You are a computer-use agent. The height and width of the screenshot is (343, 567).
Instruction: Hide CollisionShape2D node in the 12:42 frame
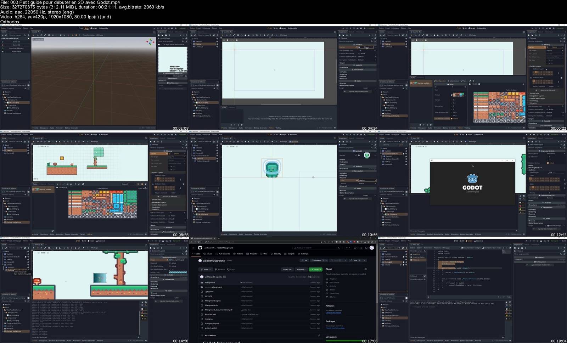click(406, 159)
